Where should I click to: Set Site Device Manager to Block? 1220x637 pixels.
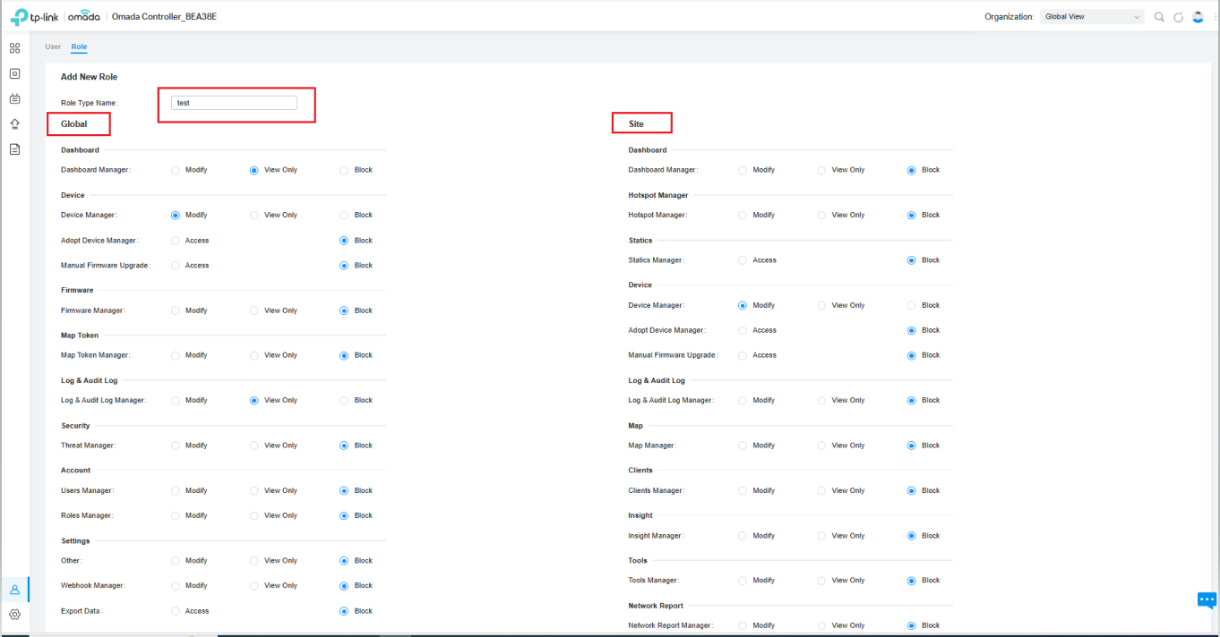(912, 305)
